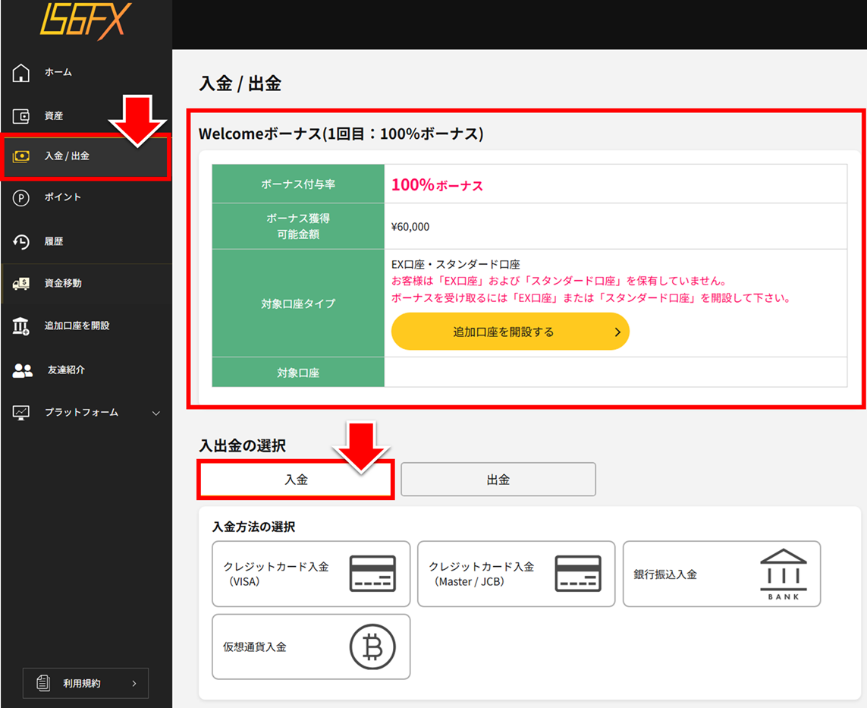This screenshot has width=867, height=708.
Task: Click the EX口座・スタンダード口座 text
Action: [x=456, y=264]
